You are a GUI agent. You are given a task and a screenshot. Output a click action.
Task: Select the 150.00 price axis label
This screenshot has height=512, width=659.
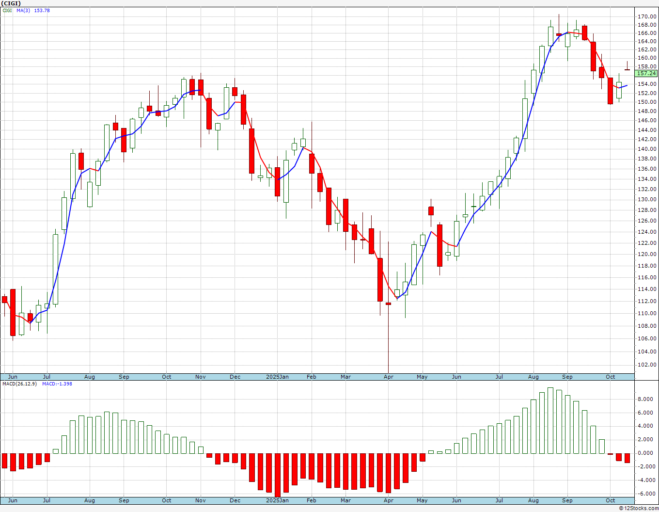tap(647, 102)
